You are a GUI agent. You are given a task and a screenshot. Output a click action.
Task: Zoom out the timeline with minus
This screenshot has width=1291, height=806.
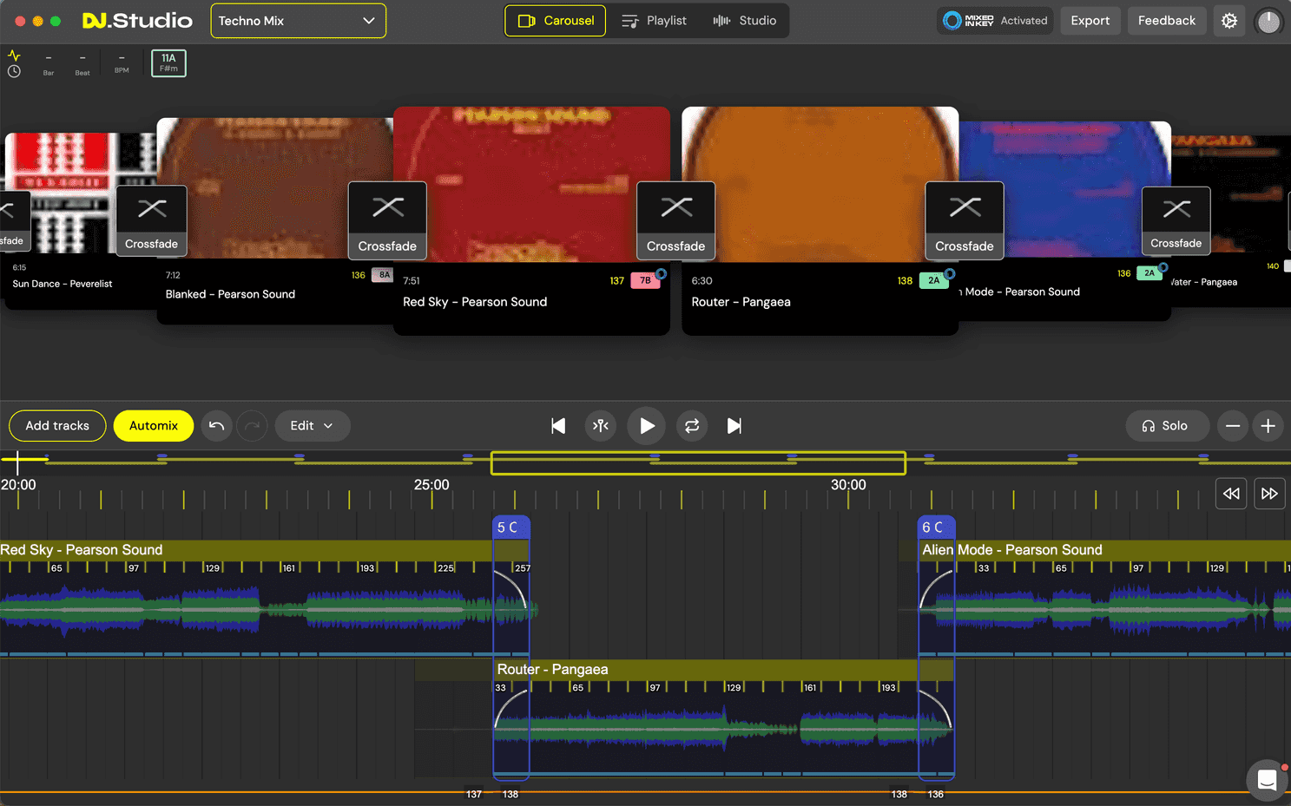coord(1232,426)
